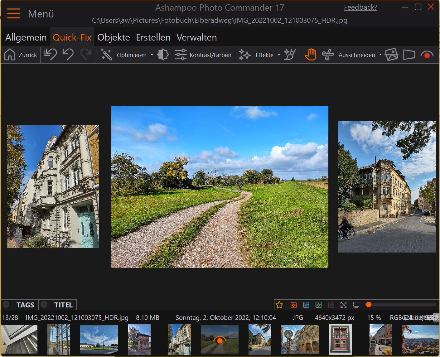
Task: Click the red-eye removal icon
Action: [x=427, y=55]
